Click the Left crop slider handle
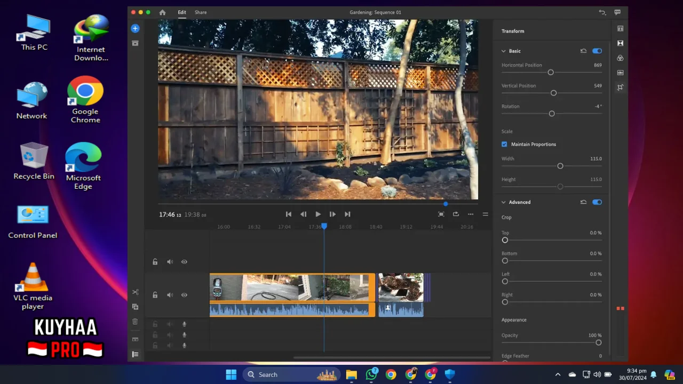 (x=505, y=281)
